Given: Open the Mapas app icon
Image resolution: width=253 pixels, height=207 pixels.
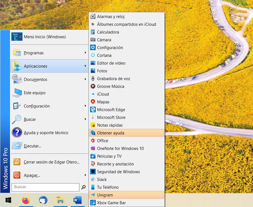Looking at the screenshot, I should click(93, 102).
